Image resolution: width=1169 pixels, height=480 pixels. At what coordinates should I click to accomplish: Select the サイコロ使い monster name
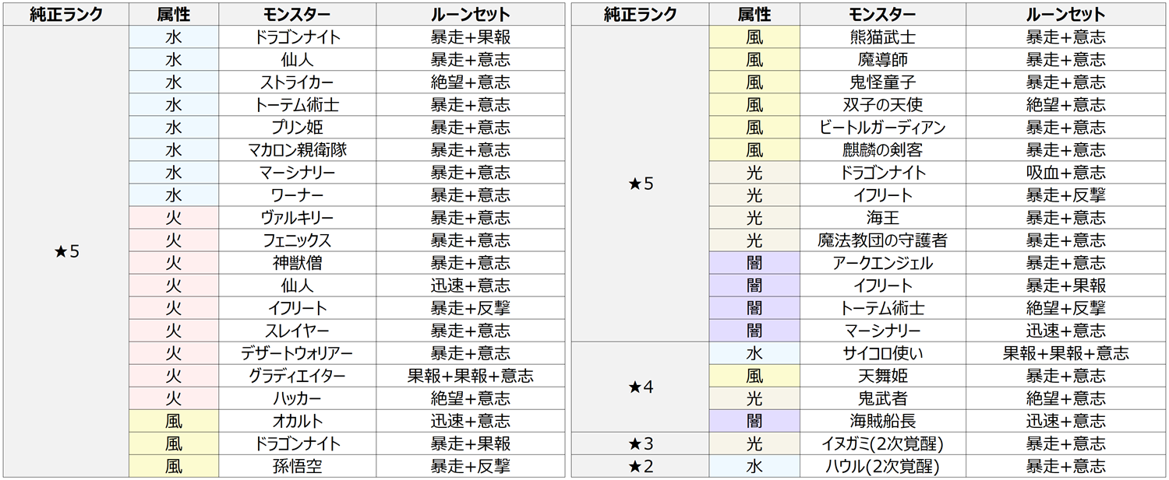882,353
